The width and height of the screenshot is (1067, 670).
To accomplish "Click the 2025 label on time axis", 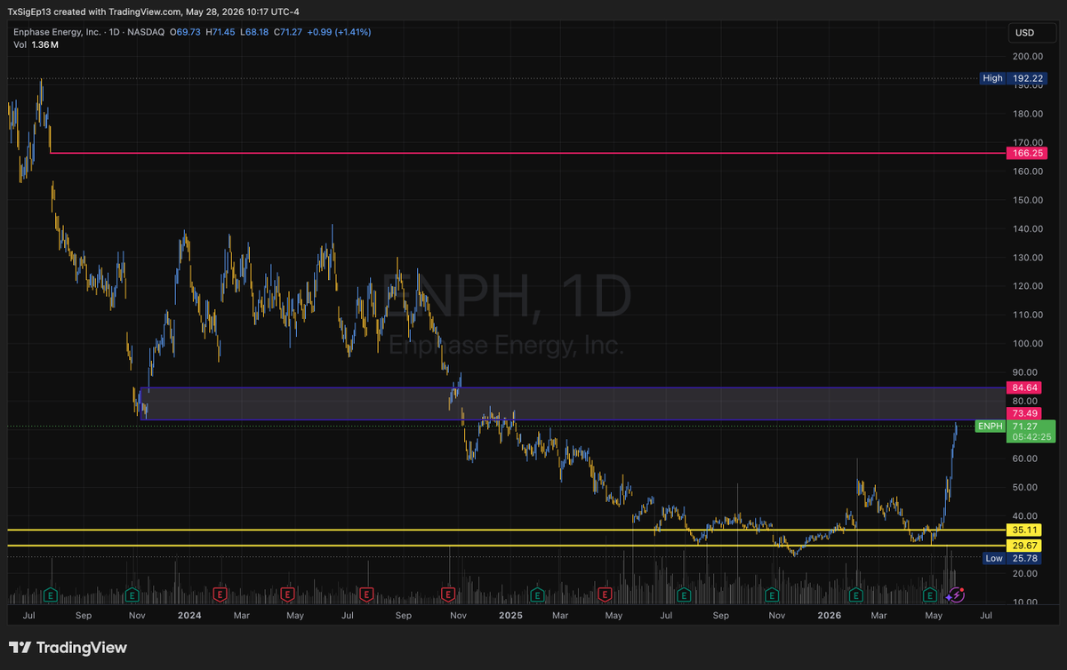I will coord(510,615).
